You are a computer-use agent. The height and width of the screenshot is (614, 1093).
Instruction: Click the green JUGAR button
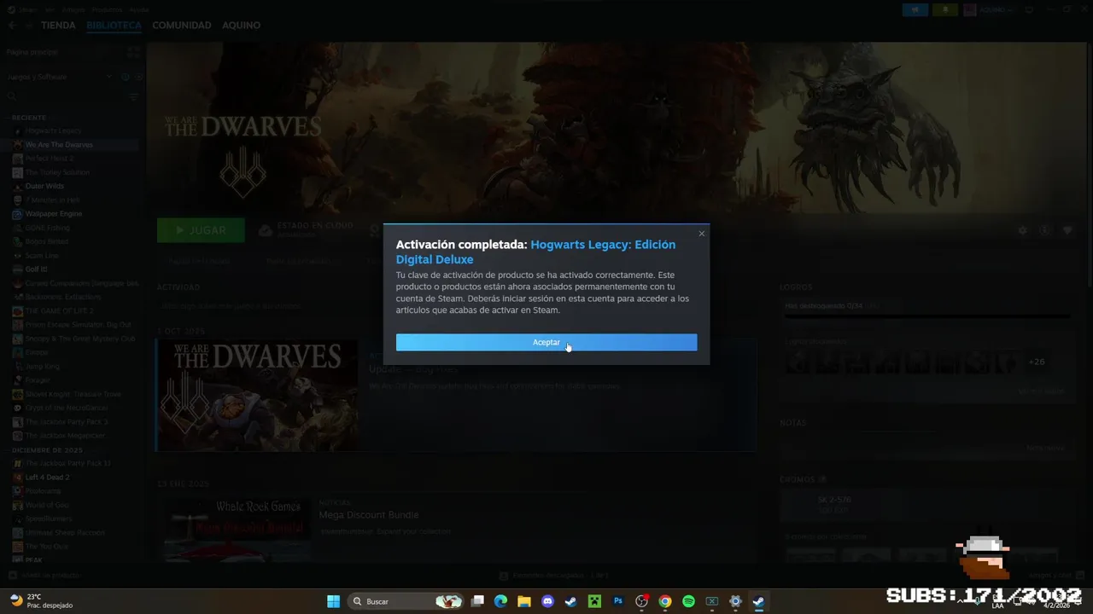(x=201, y=230)
